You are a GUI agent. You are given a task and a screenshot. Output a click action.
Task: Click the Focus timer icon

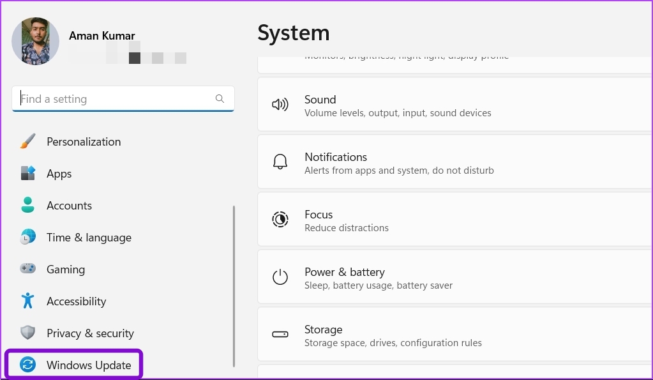click(280, 219)
